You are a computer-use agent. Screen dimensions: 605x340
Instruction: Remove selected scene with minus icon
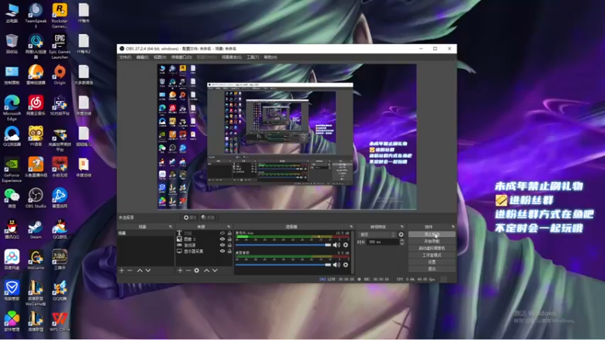tap(129, 270)
